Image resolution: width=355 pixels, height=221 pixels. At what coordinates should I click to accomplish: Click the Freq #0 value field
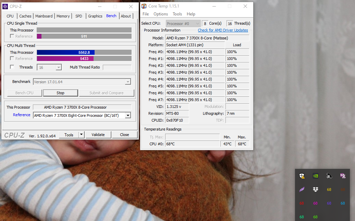pos(195,52)
